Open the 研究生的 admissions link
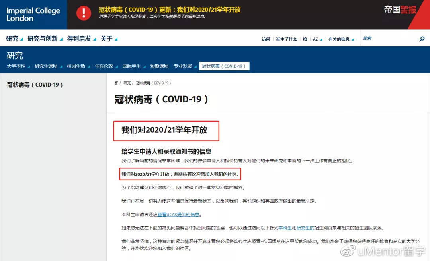Image resolution: width=430 pixels, height=261 pixels. pos(305,228)
